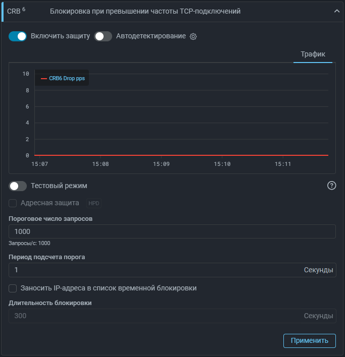This screenshot has width=345, height=357.
Task: Click the CRB 6 section header title
Action: pos(145,11)
